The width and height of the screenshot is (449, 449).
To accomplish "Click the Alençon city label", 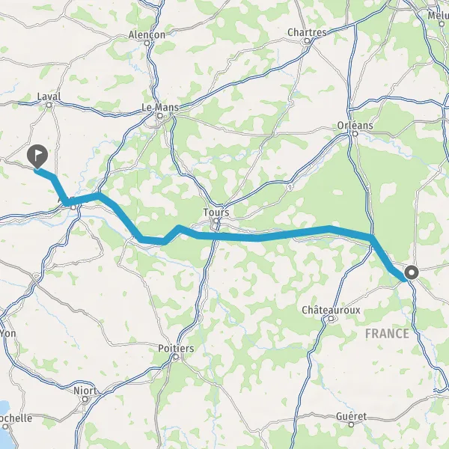I will pyautogui.click(x=147, y=34).
